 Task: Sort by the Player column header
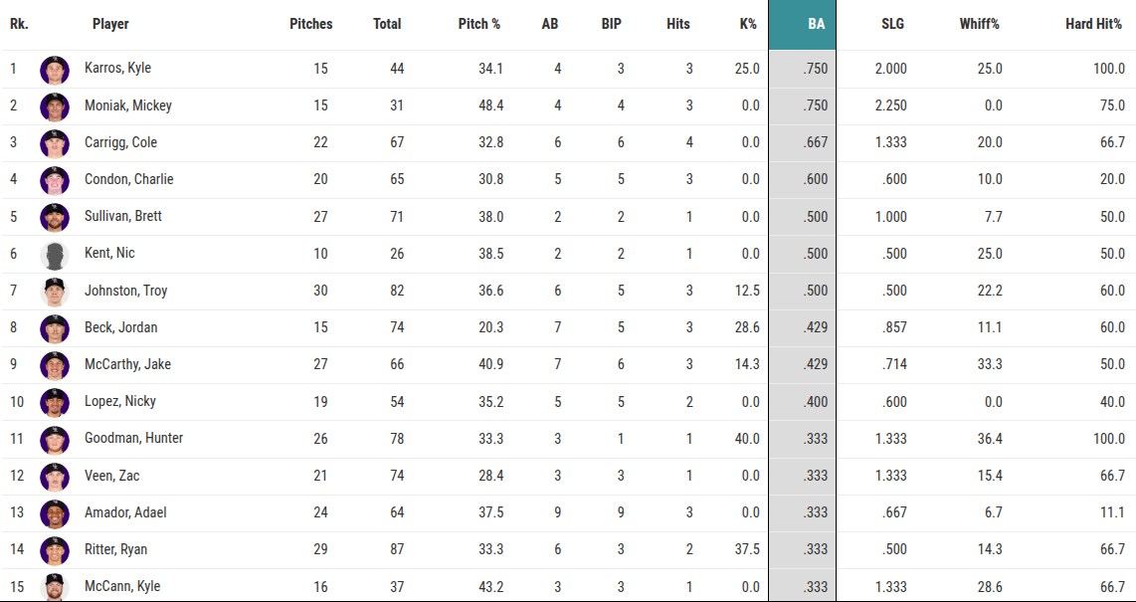[x=110, y=24]
